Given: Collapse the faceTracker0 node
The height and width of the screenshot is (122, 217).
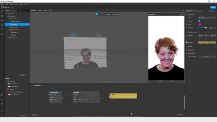Looking at the screenshot, I should pyautogui.click(x=9, y=30).
